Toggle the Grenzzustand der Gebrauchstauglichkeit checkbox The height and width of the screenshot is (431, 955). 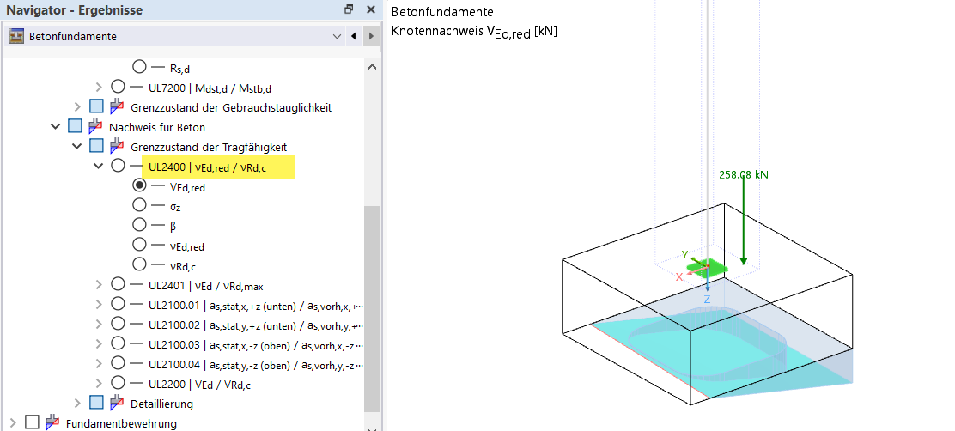point(96,106)
